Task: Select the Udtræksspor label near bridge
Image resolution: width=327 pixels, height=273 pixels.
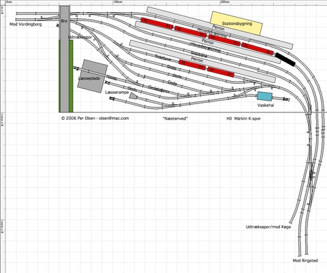Action: 80,37
